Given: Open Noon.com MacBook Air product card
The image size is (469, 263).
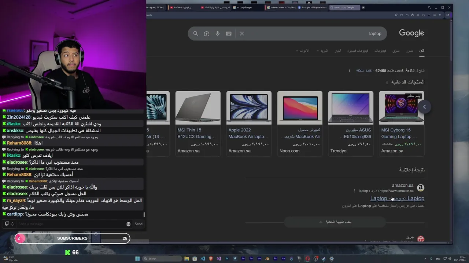Looking at the screenshot, I should (300, 123).
